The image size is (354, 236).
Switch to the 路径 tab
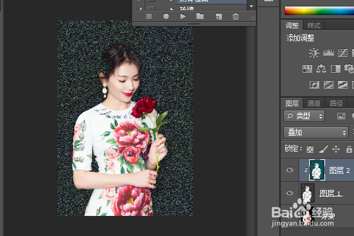[336, 103]
